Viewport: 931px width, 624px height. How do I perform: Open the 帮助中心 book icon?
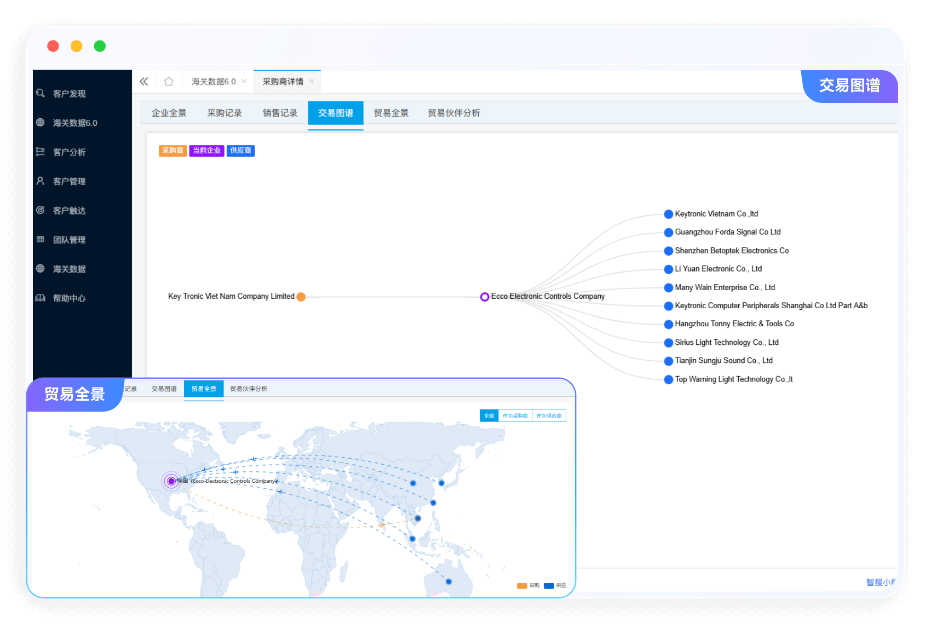pos(41,298)
